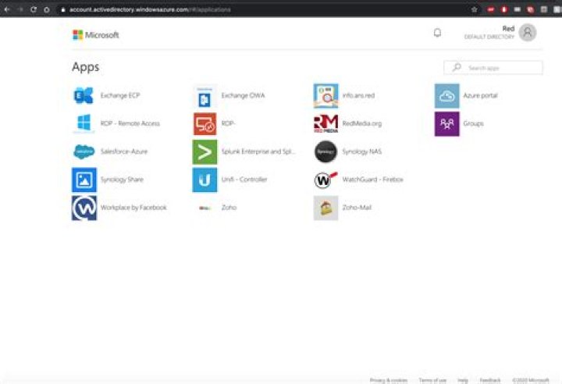Viewport: 562px width, 384px height.
Task: Open the green Splunk Enterprise icon
Action: point(205,152)
